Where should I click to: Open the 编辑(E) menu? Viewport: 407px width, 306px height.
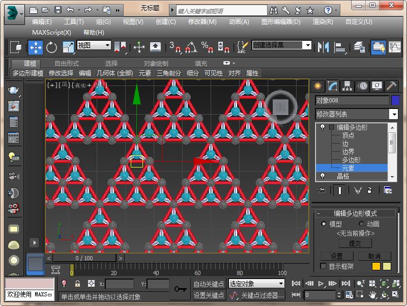click(x=42, y=22)
